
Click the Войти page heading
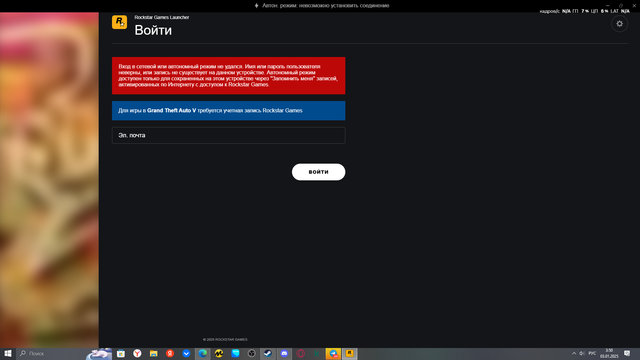[x=153, y=30]
